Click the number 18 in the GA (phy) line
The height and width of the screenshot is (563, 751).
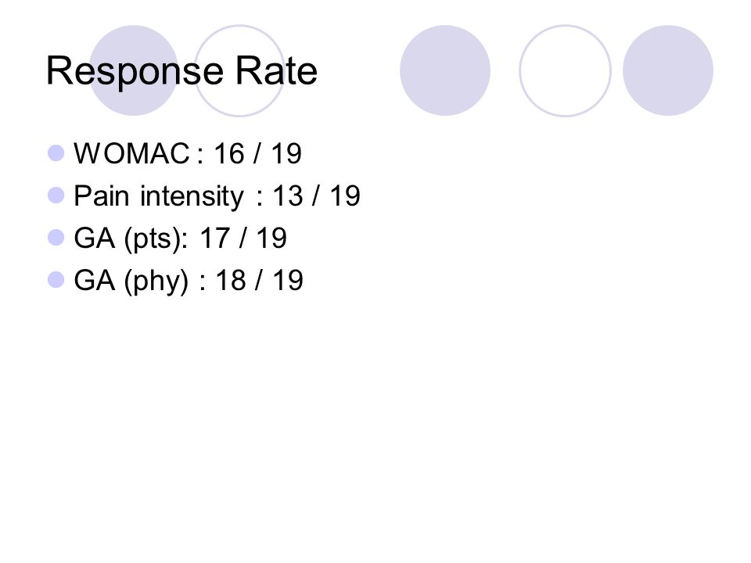[x=231, y=280]
